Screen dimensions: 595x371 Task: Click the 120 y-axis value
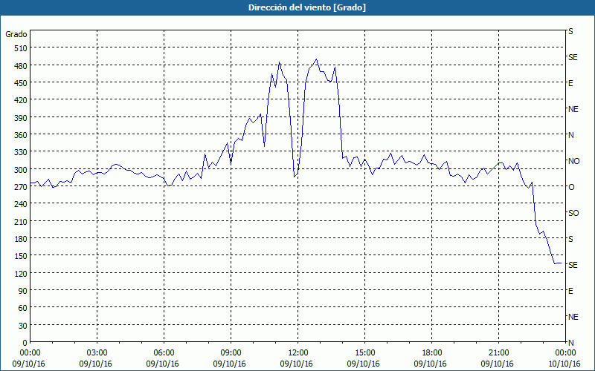(x=21, y=273)
